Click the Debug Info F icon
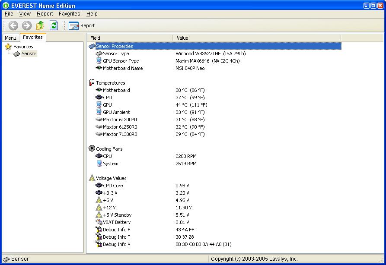Image resolution: width=386 pixels, height=265 pixels. pyautogui.click(x=99, y=229)
